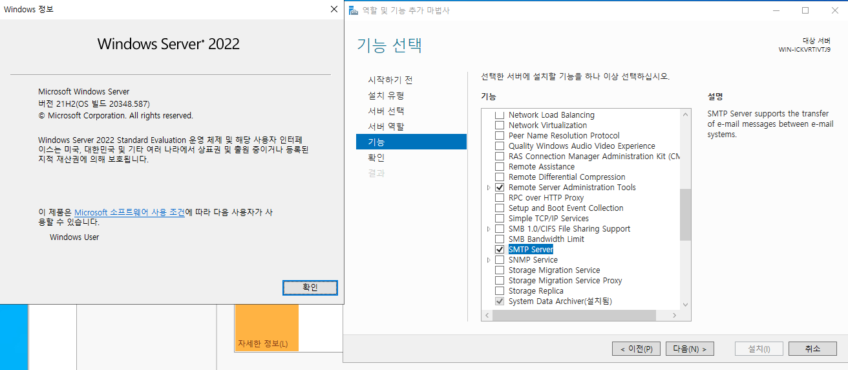Image resolution: width=848 pixels, height=370 pixels.
Task: Go to 확인 wizard step
Action: [376, 158]
